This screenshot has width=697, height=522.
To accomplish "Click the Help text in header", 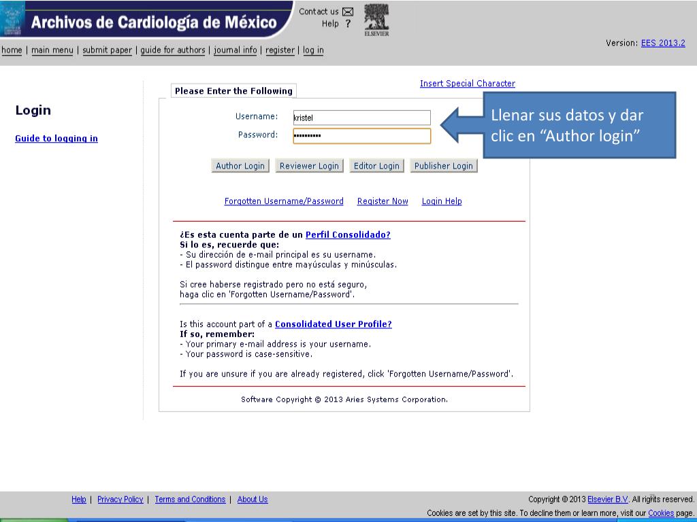I will 330,24.
